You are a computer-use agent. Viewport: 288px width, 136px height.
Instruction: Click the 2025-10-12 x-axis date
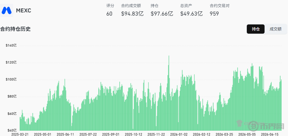coord(134,134)
